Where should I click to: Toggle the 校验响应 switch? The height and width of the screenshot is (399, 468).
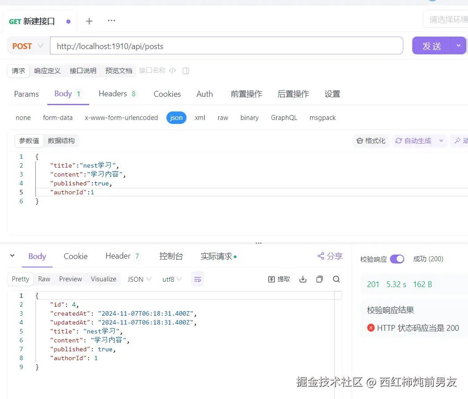(397, 259)
